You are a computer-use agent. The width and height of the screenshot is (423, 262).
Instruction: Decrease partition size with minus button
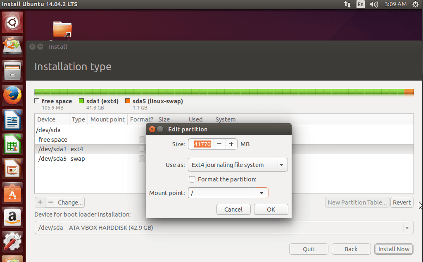[220, 144]
